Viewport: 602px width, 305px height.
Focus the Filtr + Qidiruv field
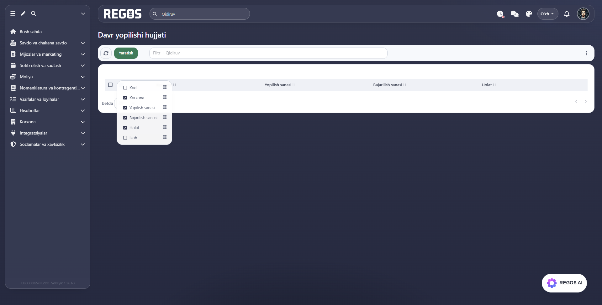[268, 53]
